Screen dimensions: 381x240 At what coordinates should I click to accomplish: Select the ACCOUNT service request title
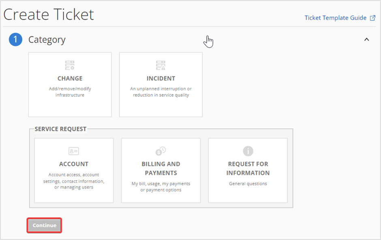pos(74,164)
